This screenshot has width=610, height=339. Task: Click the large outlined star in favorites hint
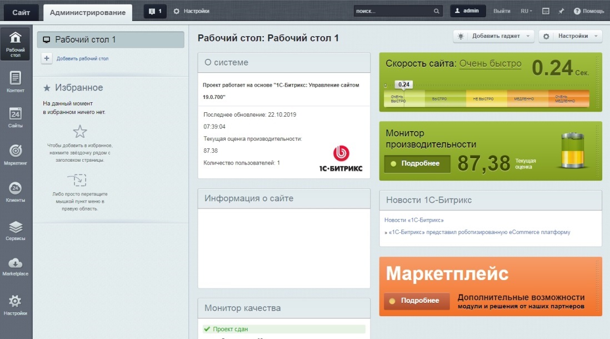point(80,132)
